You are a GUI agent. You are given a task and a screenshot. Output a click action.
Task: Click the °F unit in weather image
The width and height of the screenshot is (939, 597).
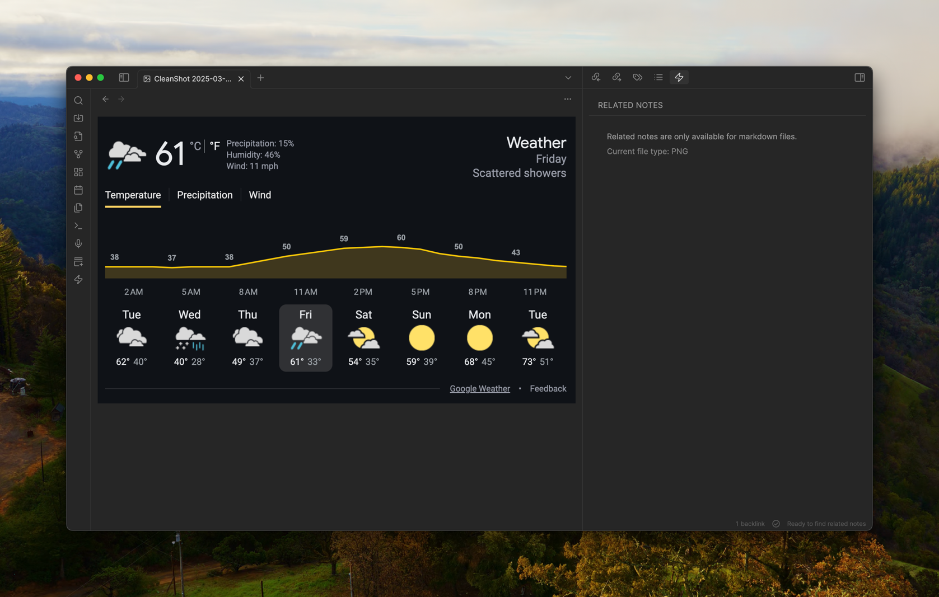pyautogui.click(x=215, y=146)
